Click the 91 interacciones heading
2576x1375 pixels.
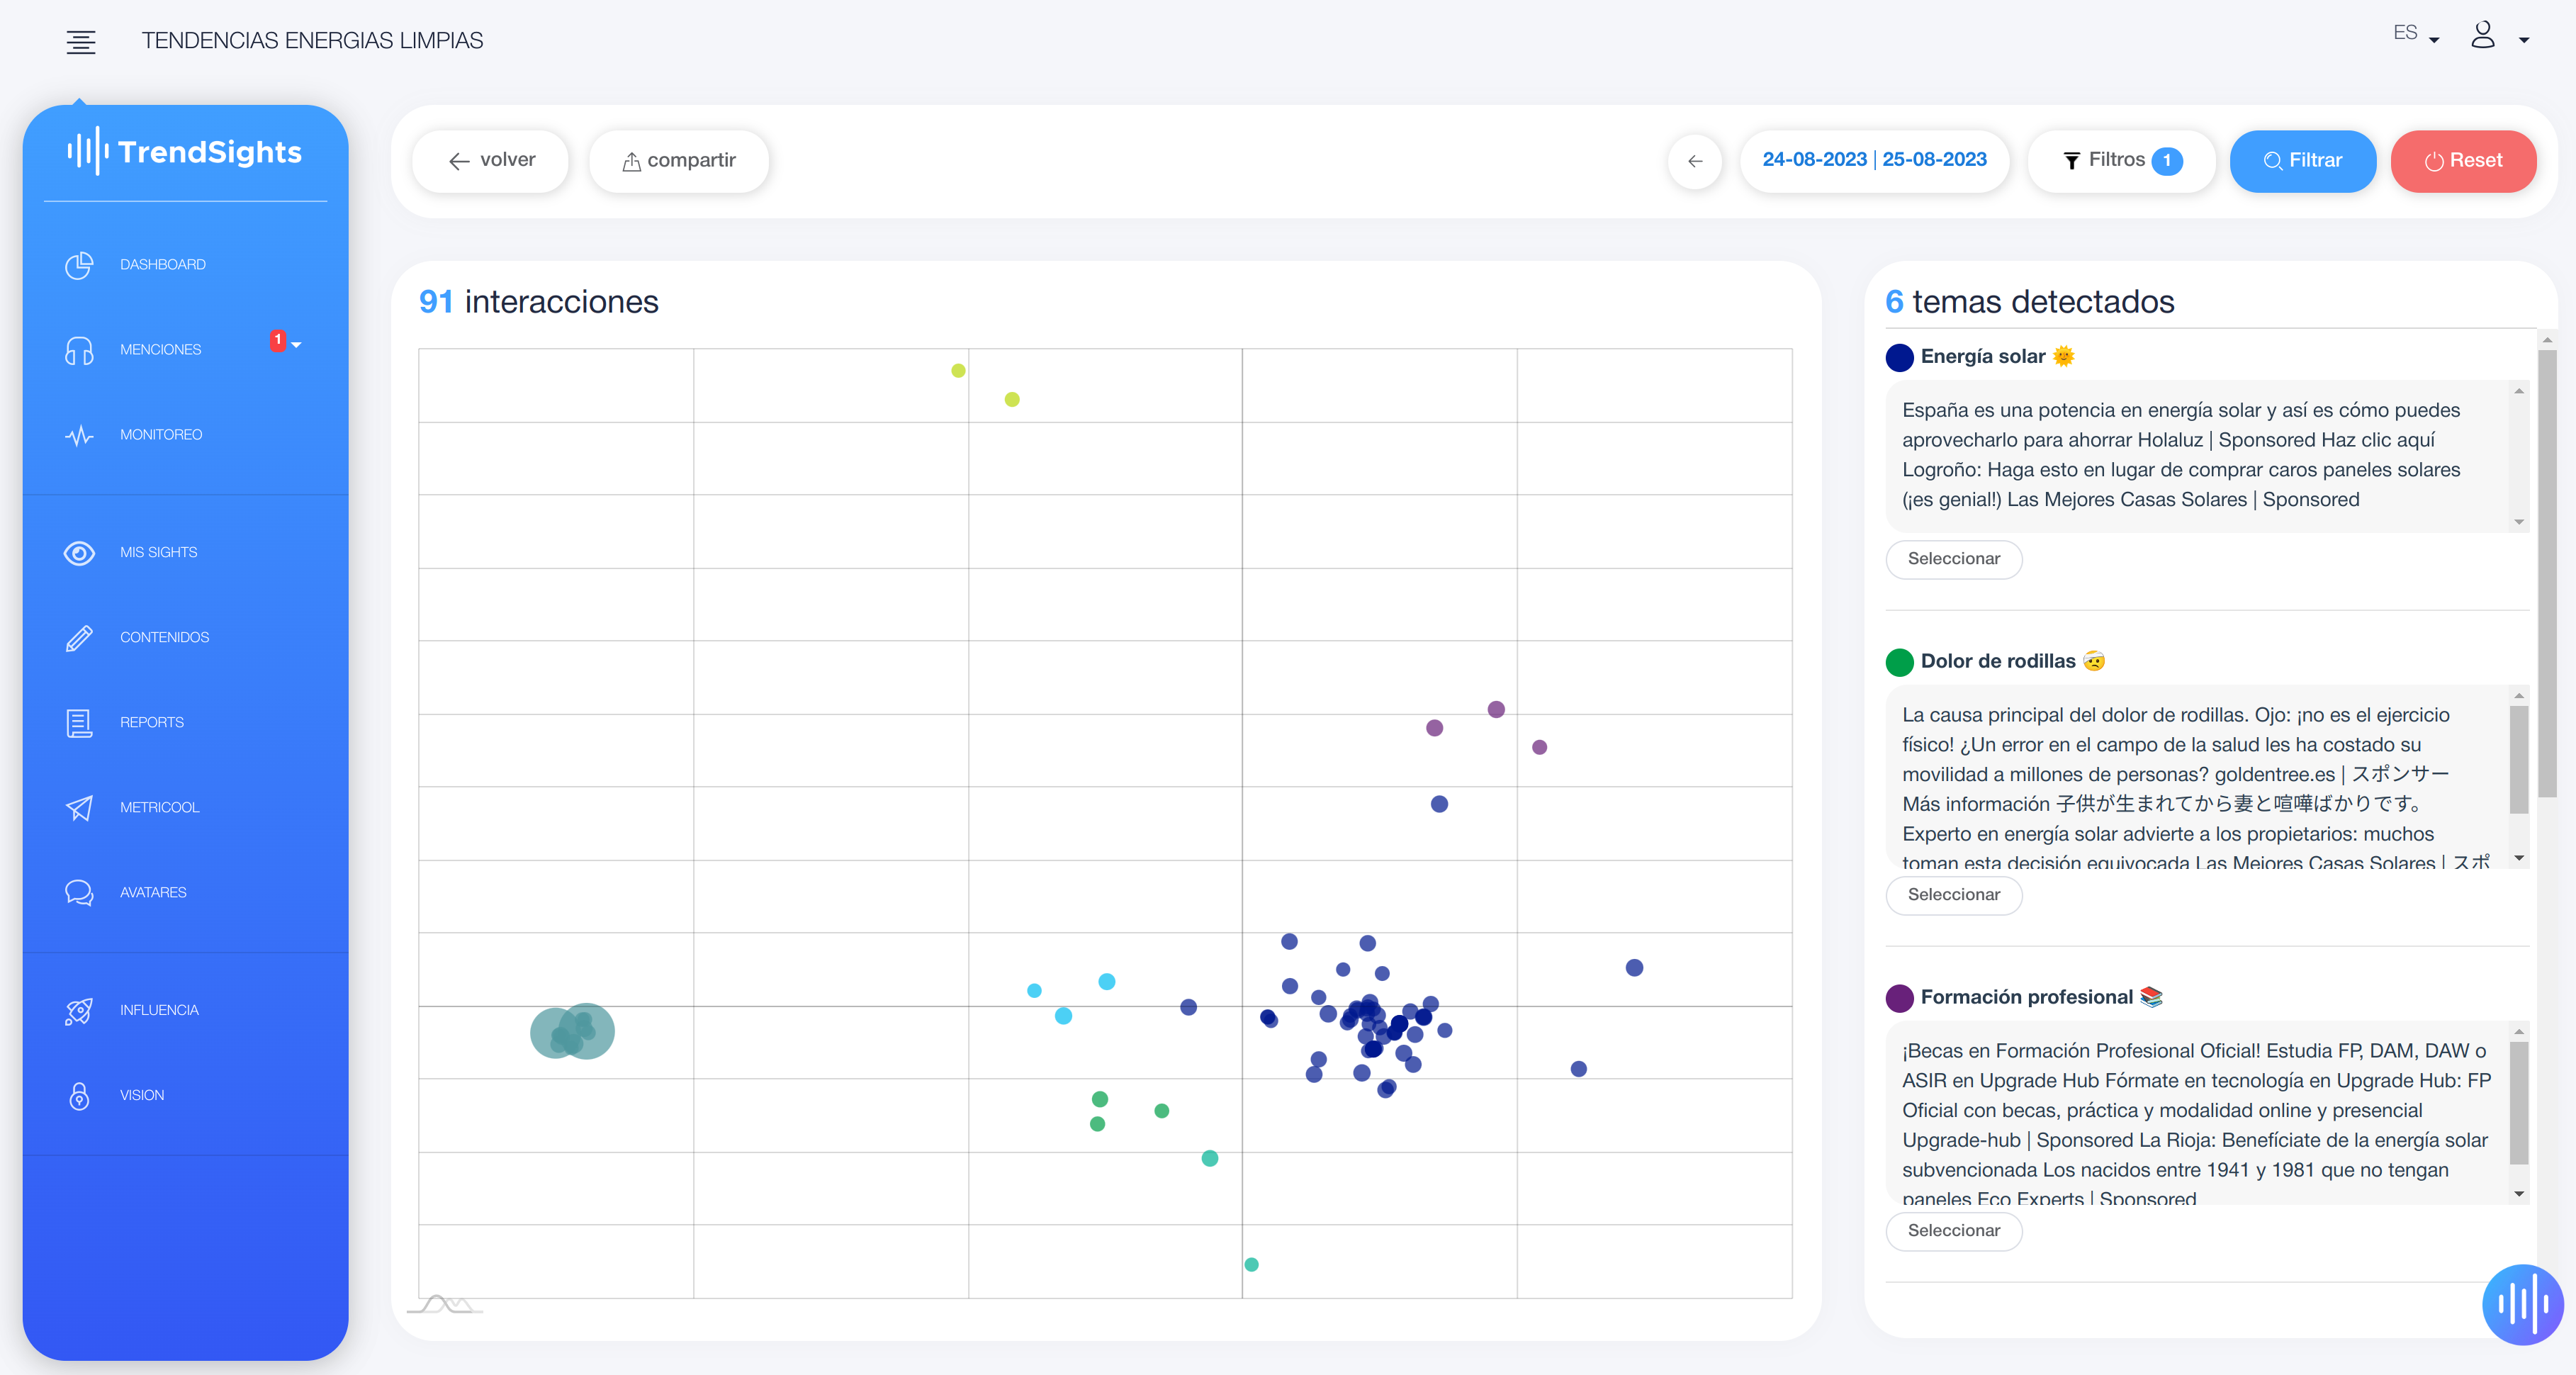(x=539, y=302)
